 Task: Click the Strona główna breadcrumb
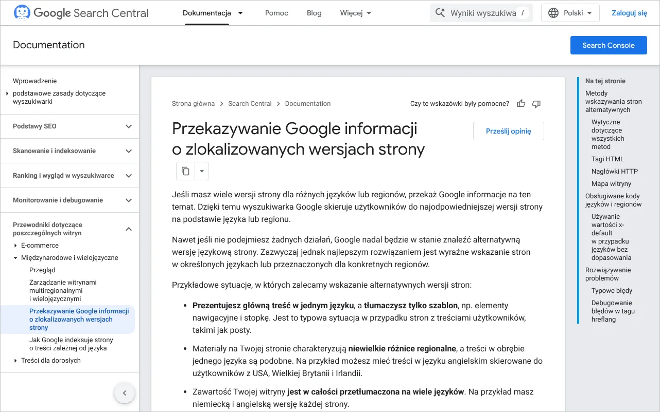[x=193, y=104]
